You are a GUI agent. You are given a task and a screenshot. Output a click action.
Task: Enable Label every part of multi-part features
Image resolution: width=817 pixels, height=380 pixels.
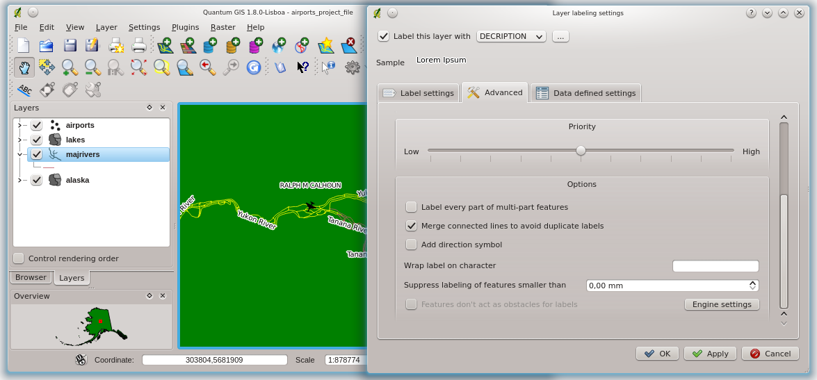point(412,207)
